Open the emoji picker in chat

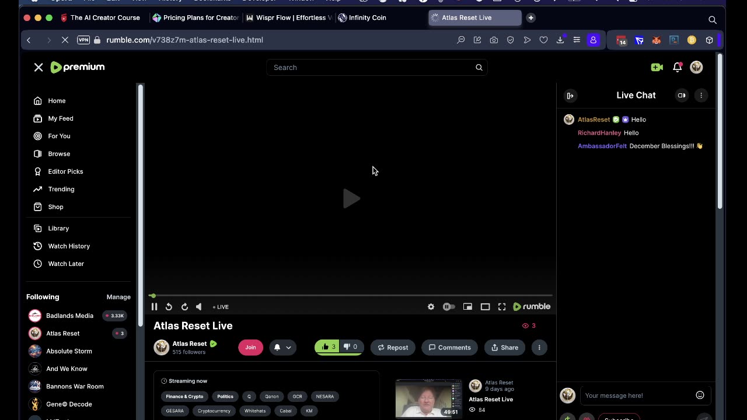point(700,395)
